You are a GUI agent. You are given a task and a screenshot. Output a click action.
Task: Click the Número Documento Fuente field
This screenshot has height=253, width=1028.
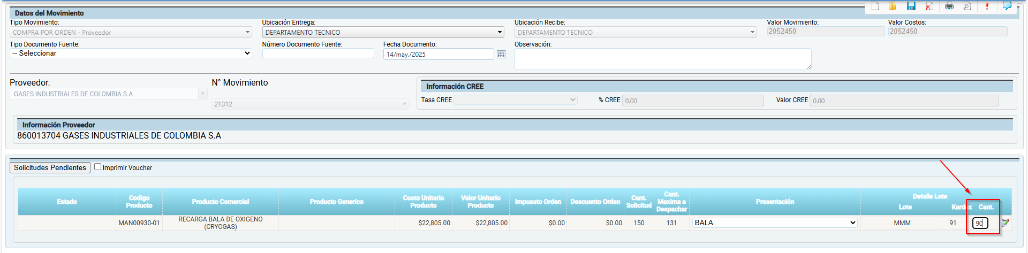318,53
